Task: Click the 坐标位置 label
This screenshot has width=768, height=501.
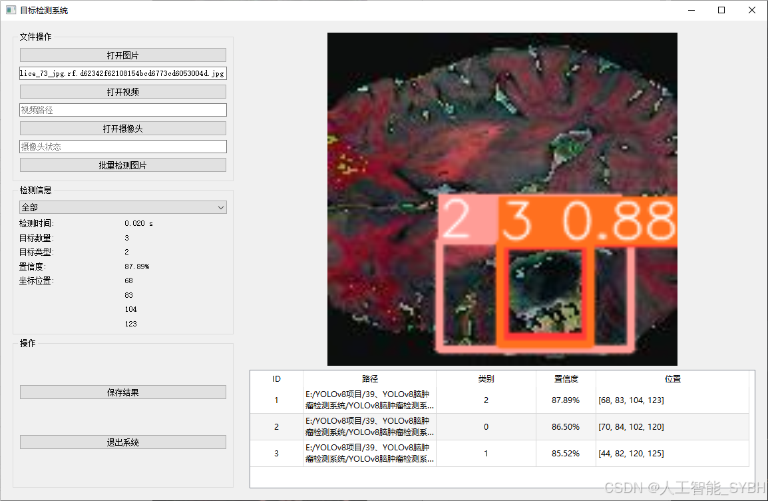Action: (37, 281)
